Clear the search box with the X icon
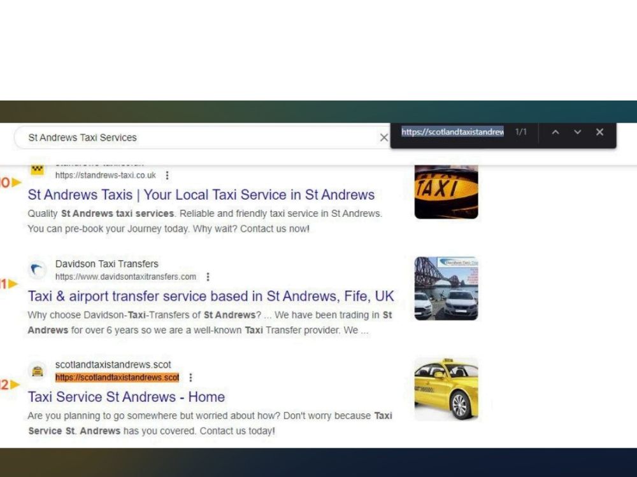 tap(384, 137)
